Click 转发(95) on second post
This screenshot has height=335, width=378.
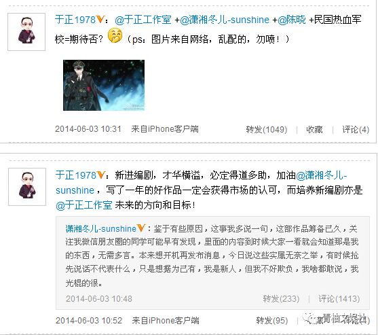[272, 321]
